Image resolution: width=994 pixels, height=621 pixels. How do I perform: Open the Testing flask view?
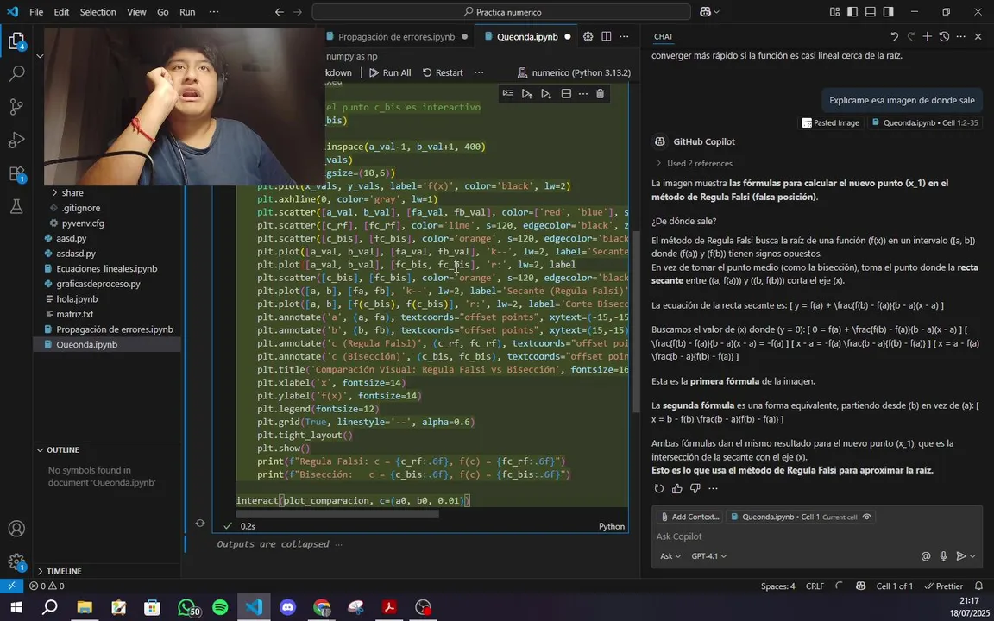[x=16, y=206]
